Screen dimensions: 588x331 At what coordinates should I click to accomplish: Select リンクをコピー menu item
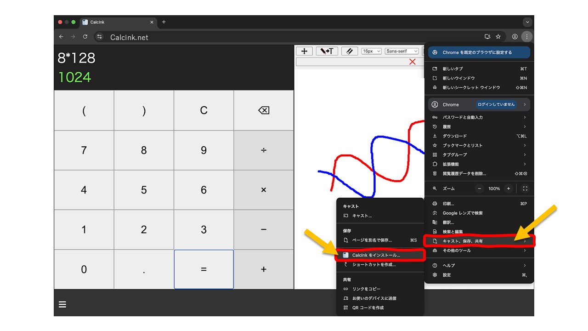(379, 289)
